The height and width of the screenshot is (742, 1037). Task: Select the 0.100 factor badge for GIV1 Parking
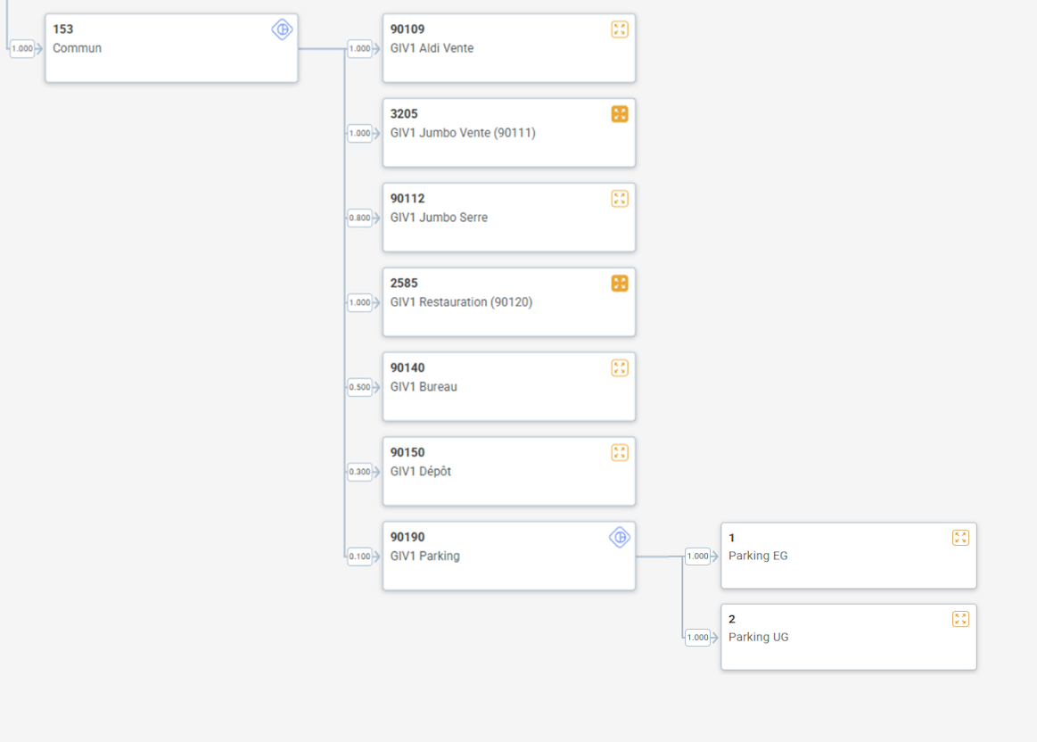(x=359, y=556)
